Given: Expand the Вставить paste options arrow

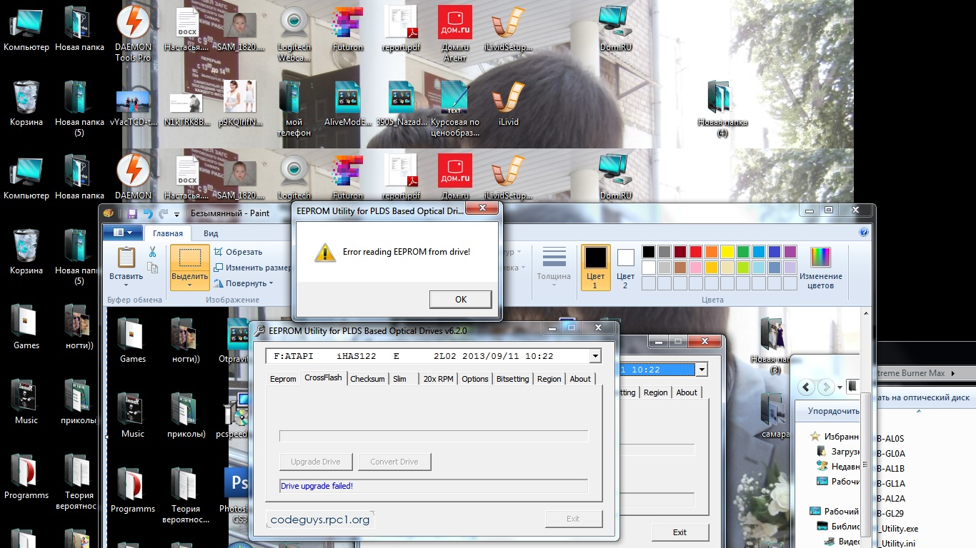Looking at the screenshot, I should point(126,285).
